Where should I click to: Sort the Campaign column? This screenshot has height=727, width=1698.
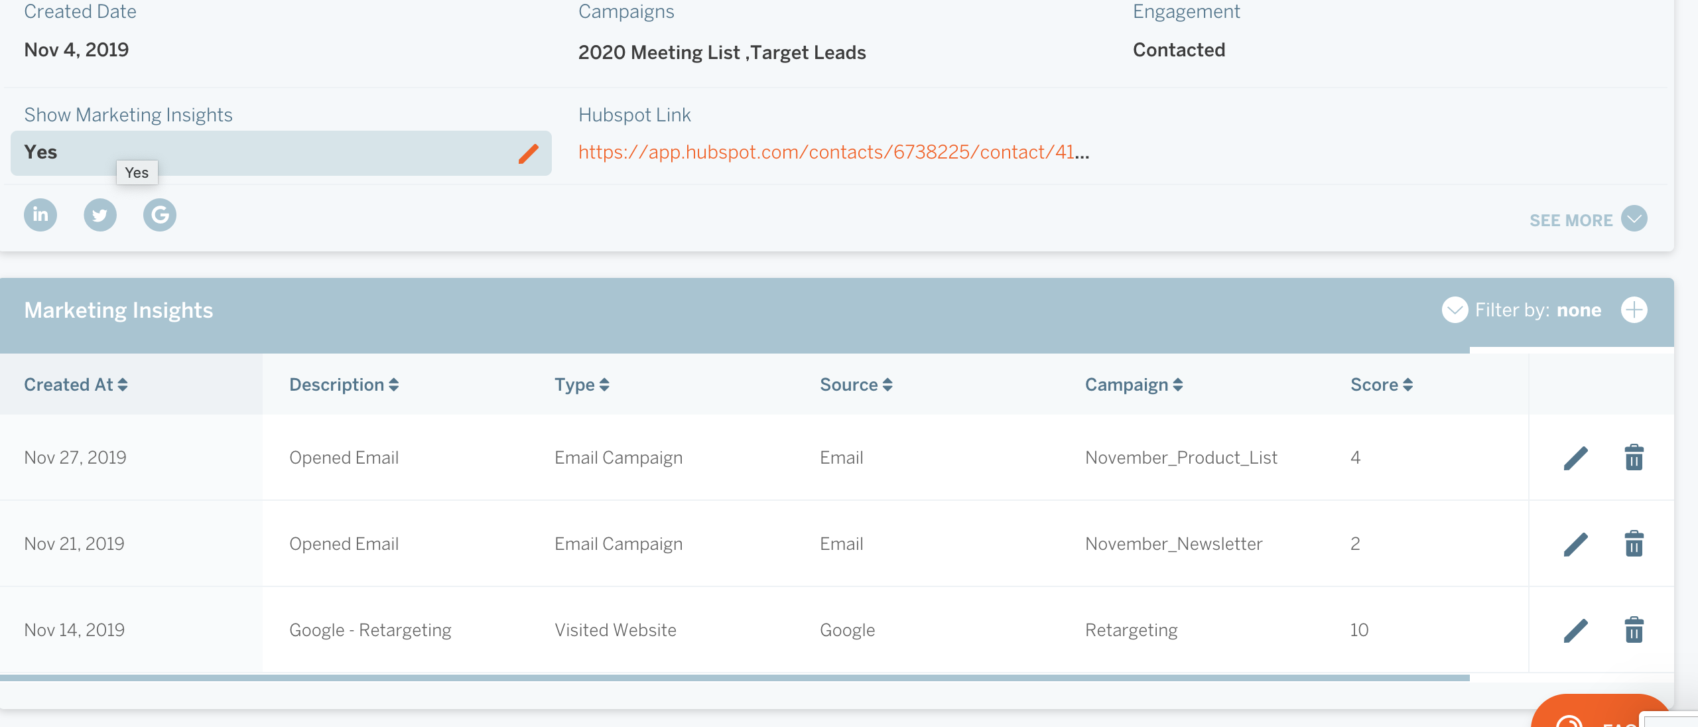coord(1132,384)
